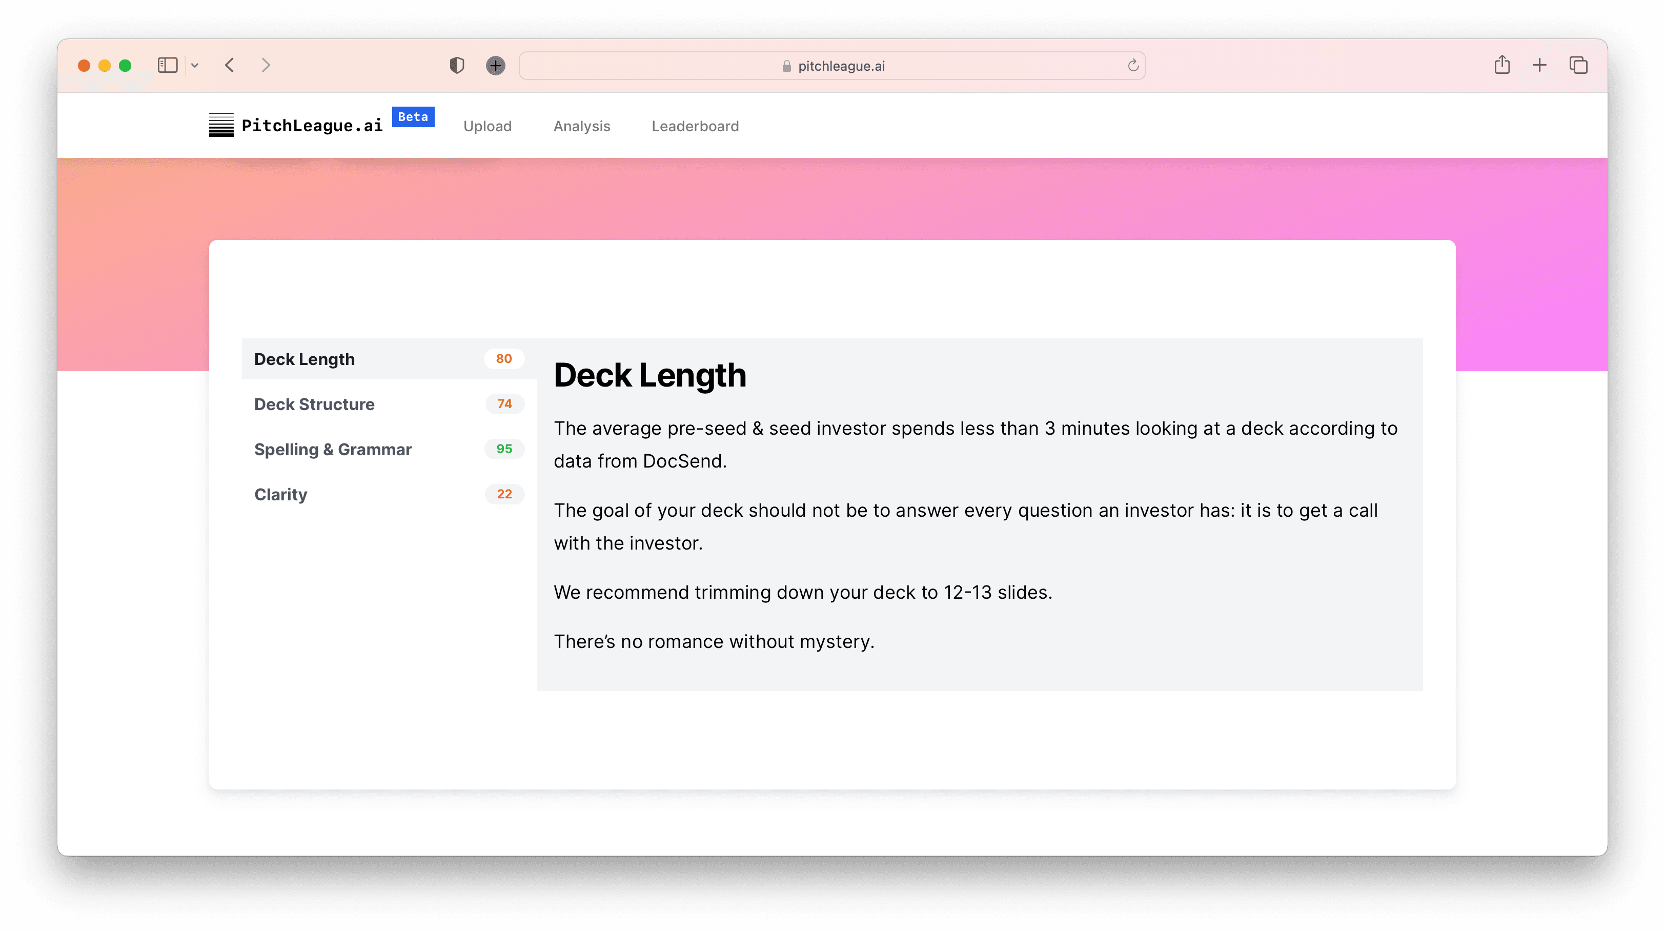Click the large Deck Length heading
The image size is (1665, 932).
[x=649, y=375]
